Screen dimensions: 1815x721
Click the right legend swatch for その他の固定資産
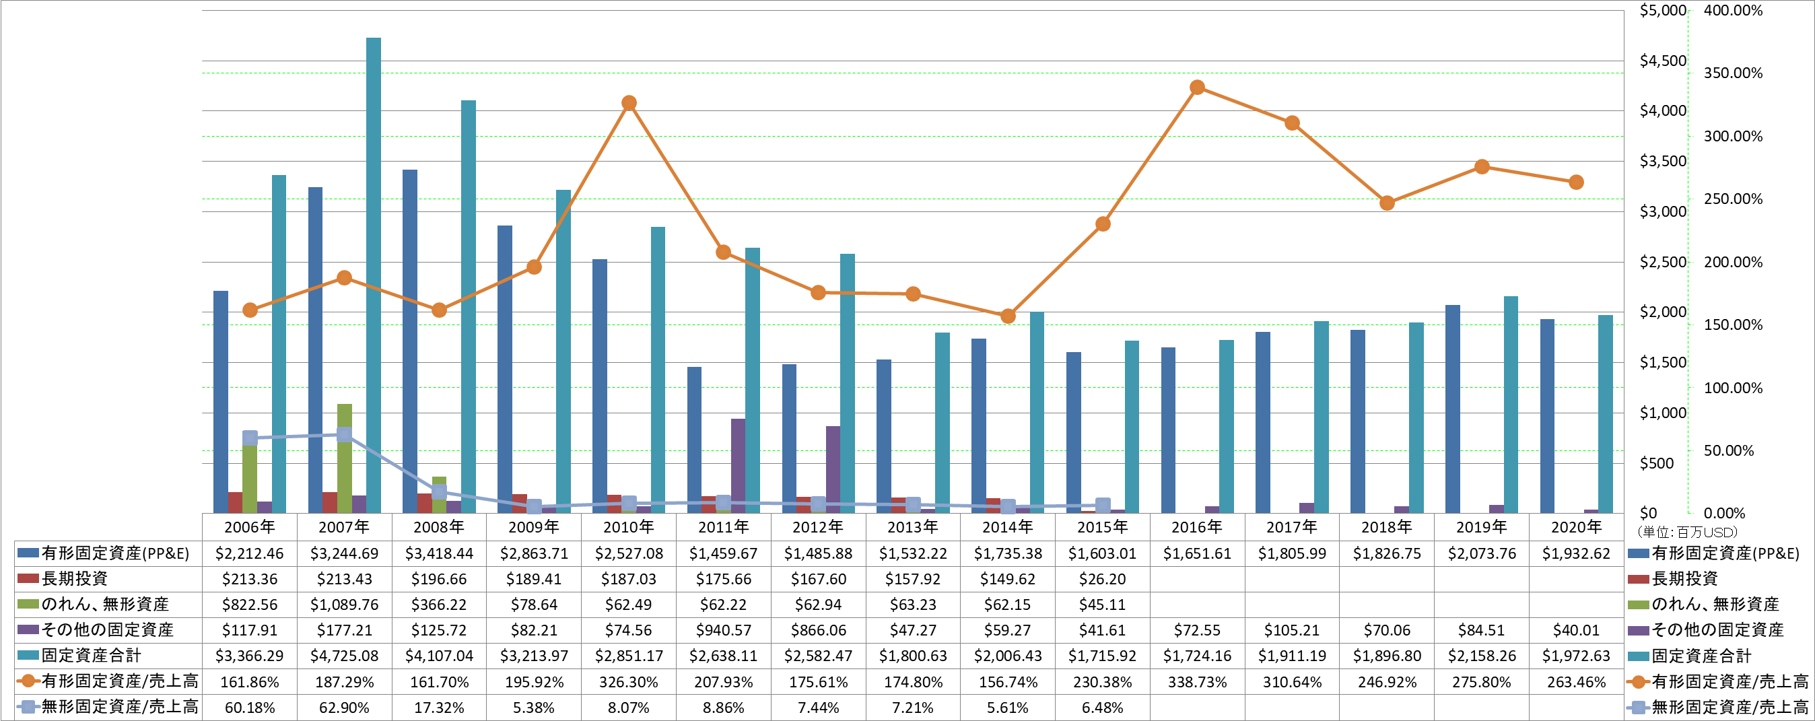1639,629
